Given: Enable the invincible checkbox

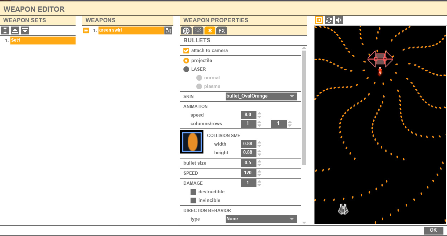Looking at the screenshot, I should click(x=193, y=200).
